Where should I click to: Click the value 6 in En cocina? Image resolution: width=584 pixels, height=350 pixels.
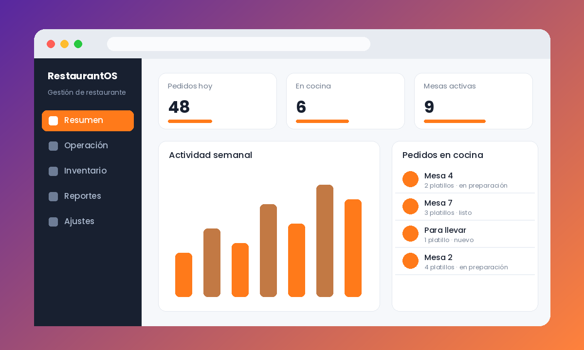301,107
